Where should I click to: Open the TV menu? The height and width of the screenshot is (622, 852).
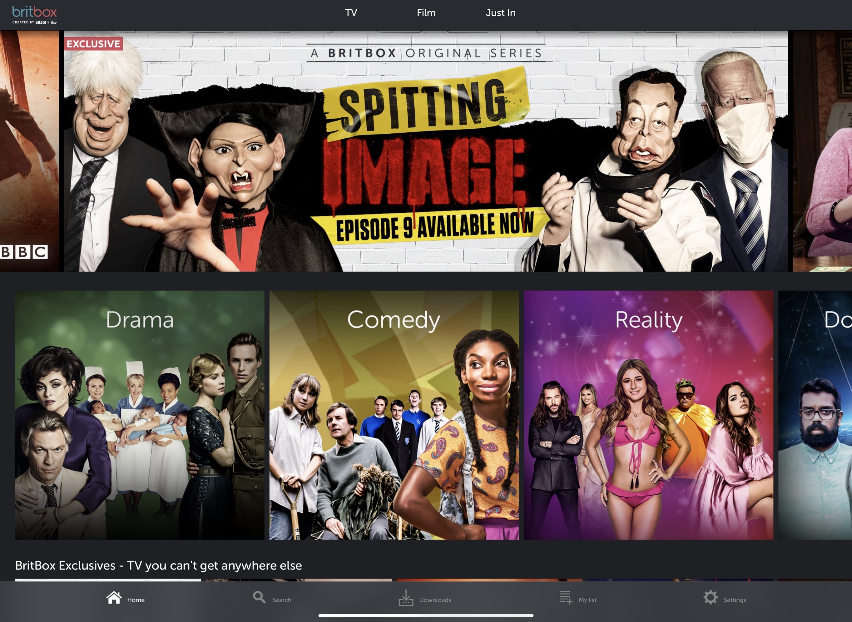pos(351,13)
